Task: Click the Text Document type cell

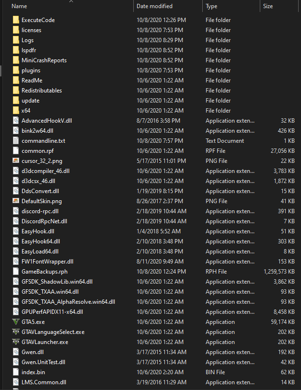Action: pos(225,141)
